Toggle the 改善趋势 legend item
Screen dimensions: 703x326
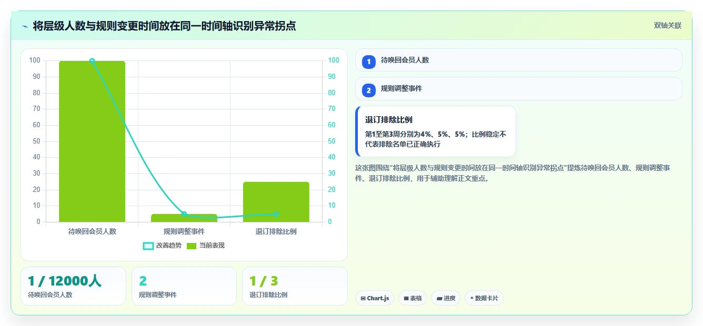click(x=162, y=246)
